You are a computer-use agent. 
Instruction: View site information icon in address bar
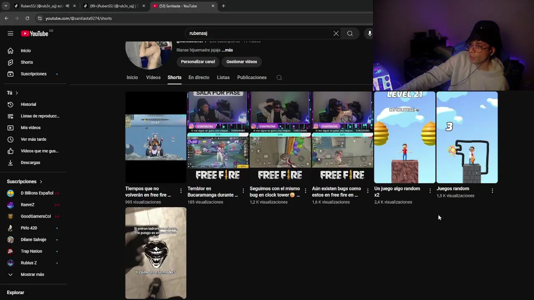click(x=40, y=18)
